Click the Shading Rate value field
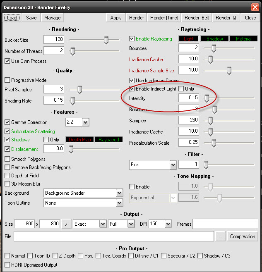The height and width of the screenshot is (272, 262). tap(54, 100)
